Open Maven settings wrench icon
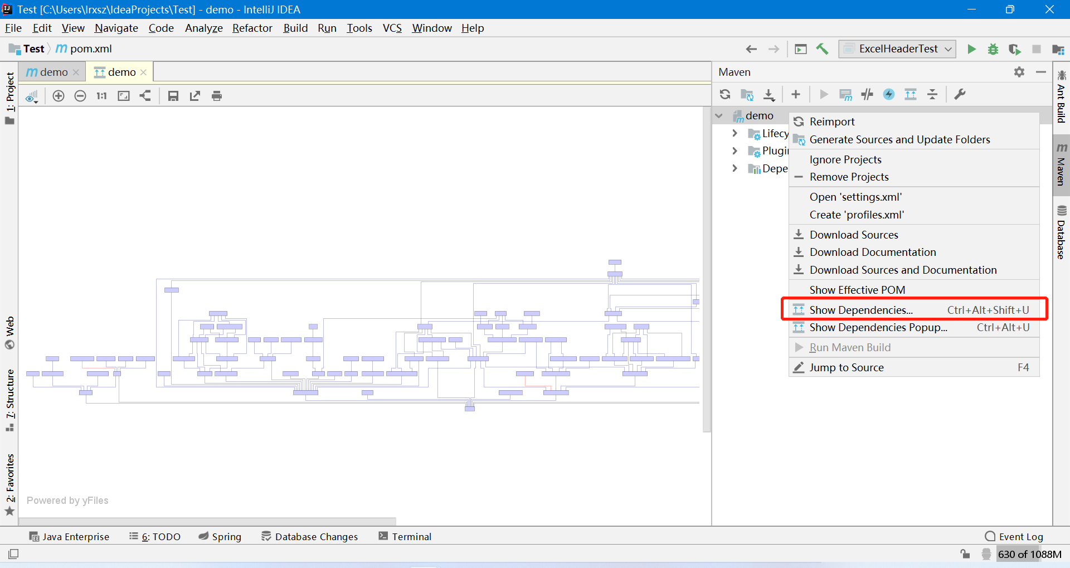 960,94
